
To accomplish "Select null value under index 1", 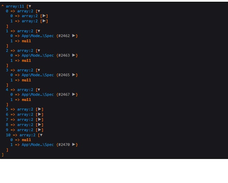I will [x=26, y=41].
